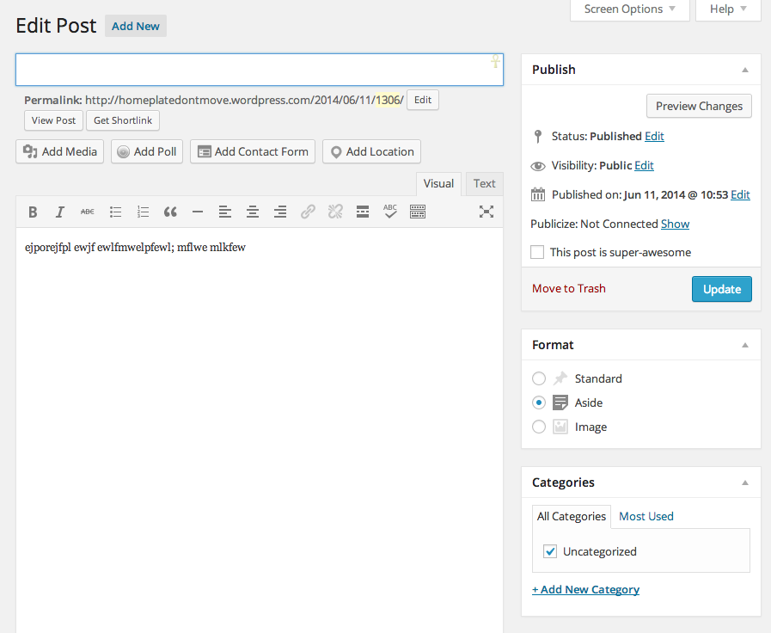771x633 pixels.
Task: Uncheck the Uncategorized category
Action: pos(550,551)
